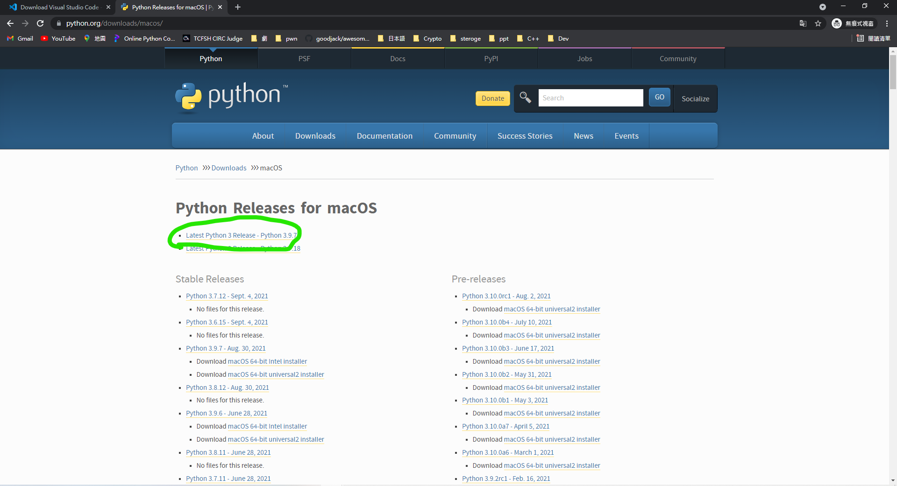Open the About menu in main navigation
Screen dimensions: 897x486
click(x=263, y=136)
